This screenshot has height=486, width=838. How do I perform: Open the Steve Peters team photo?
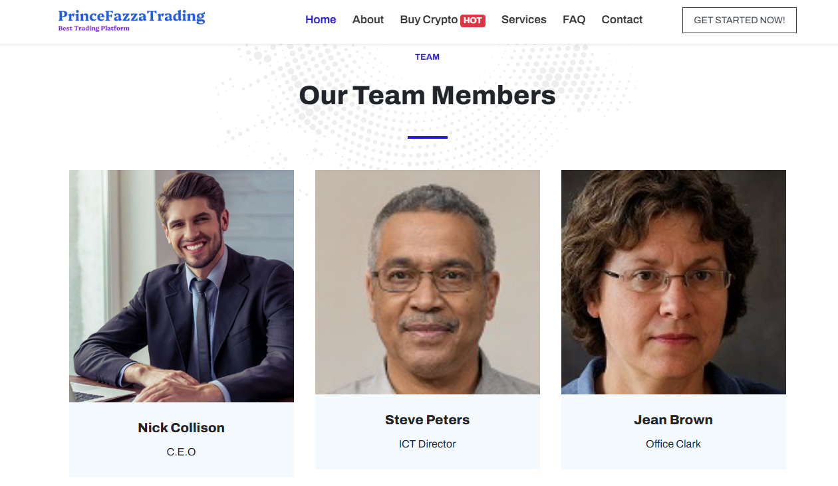(x=428, y=282)
